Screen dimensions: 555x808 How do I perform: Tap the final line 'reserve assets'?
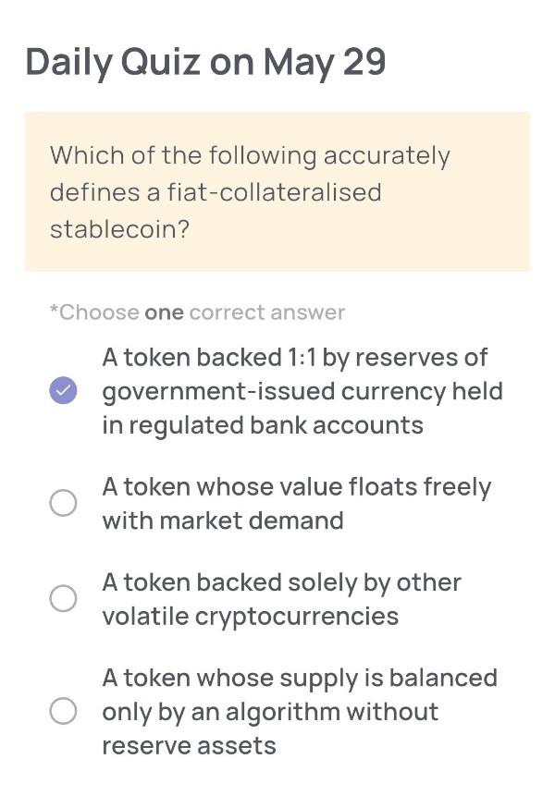(190, 746)
